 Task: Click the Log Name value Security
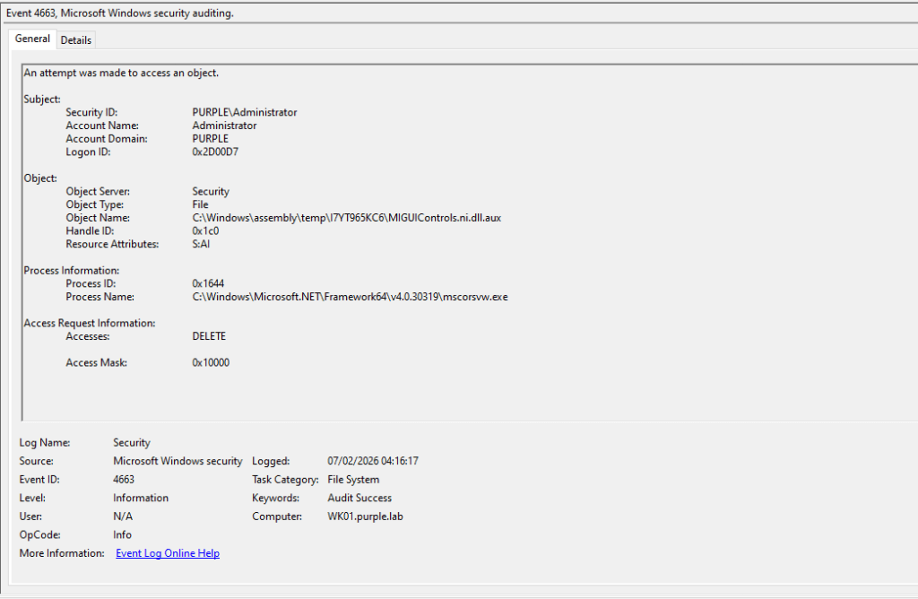pyautogui.click(x=132, y=443)
